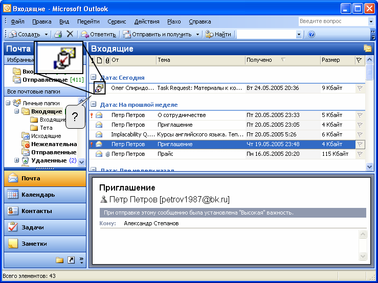
Task: Click the attachment column header paperclip
Action: 107,60
